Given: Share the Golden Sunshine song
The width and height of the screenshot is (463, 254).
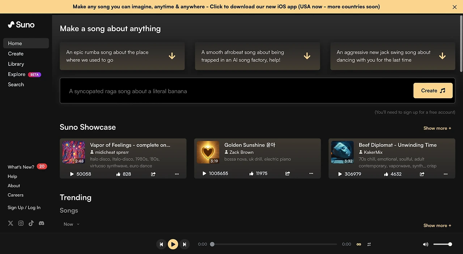Looking at the screenshot, I should (x=288, y=173).
